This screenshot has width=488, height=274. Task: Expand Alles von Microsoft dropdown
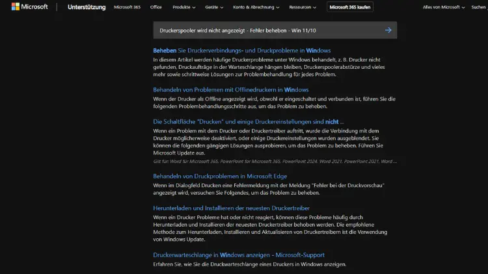pyautogui.click(x=444, y=7)
